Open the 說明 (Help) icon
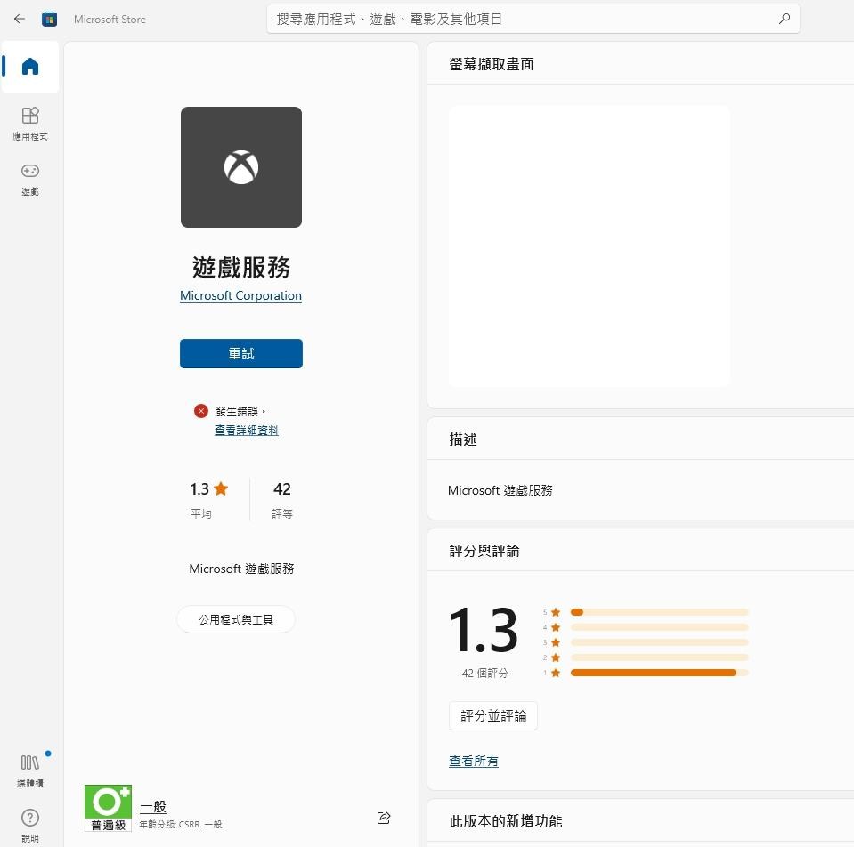Screen dimensions: 854x847 coord(30,824)
